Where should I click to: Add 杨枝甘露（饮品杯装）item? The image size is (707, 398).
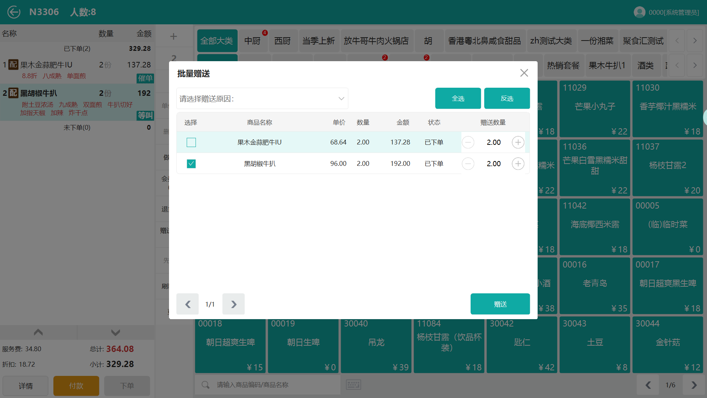click(449, 345)
